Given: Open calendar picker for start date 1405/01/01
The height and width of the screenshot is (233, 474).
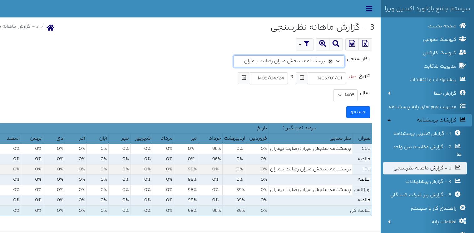Looking at the screenshot, I should (302, 78).
